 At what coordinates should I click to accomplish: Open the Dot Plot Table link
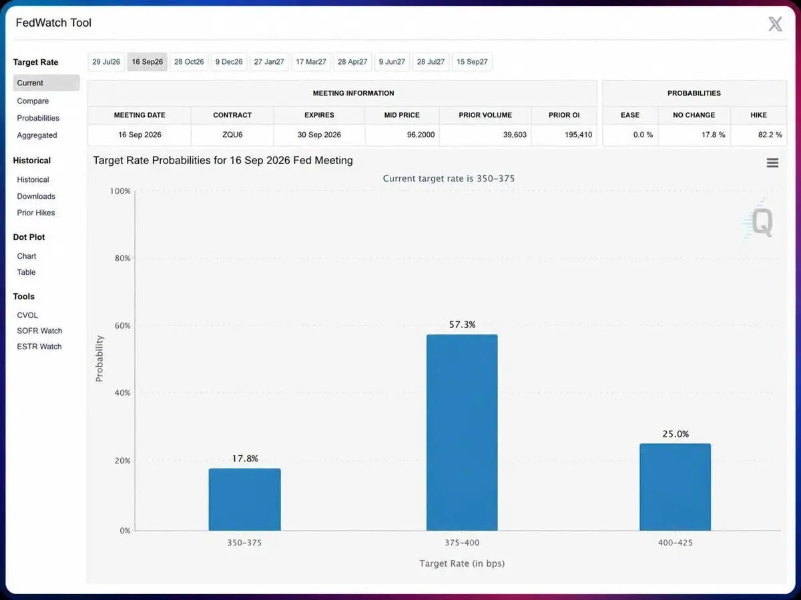pos(26,272)
